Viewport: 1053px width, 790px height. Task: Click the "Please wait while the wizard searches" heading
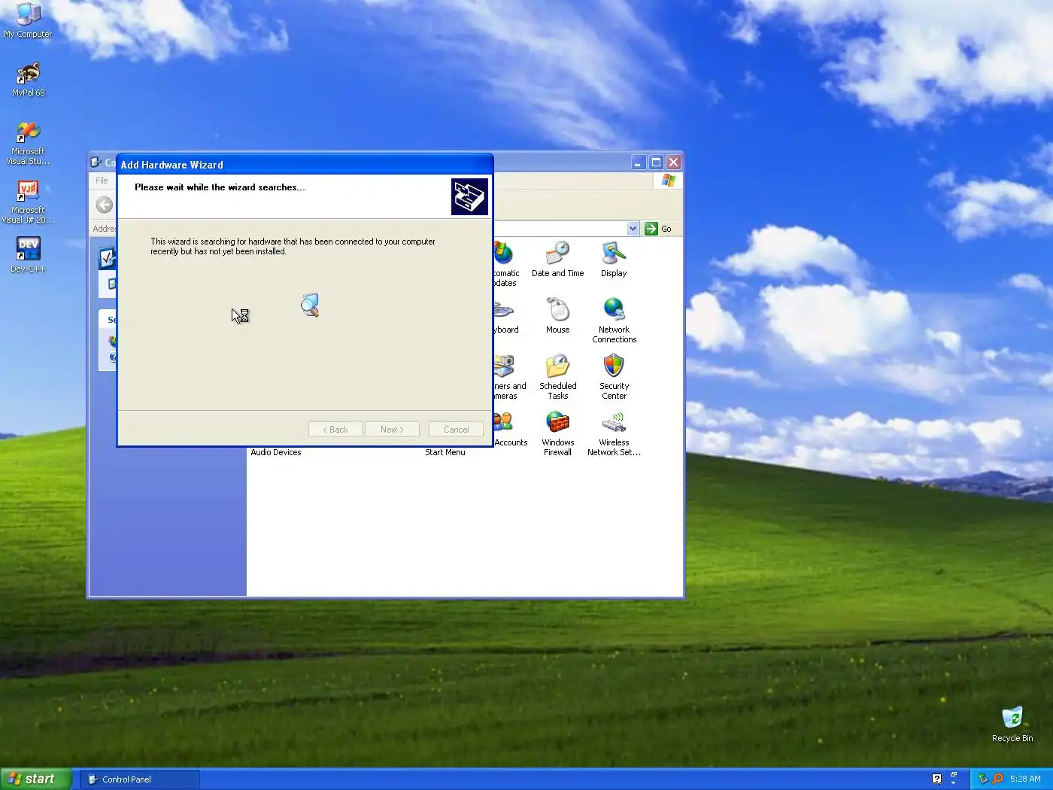pos(220,187)
